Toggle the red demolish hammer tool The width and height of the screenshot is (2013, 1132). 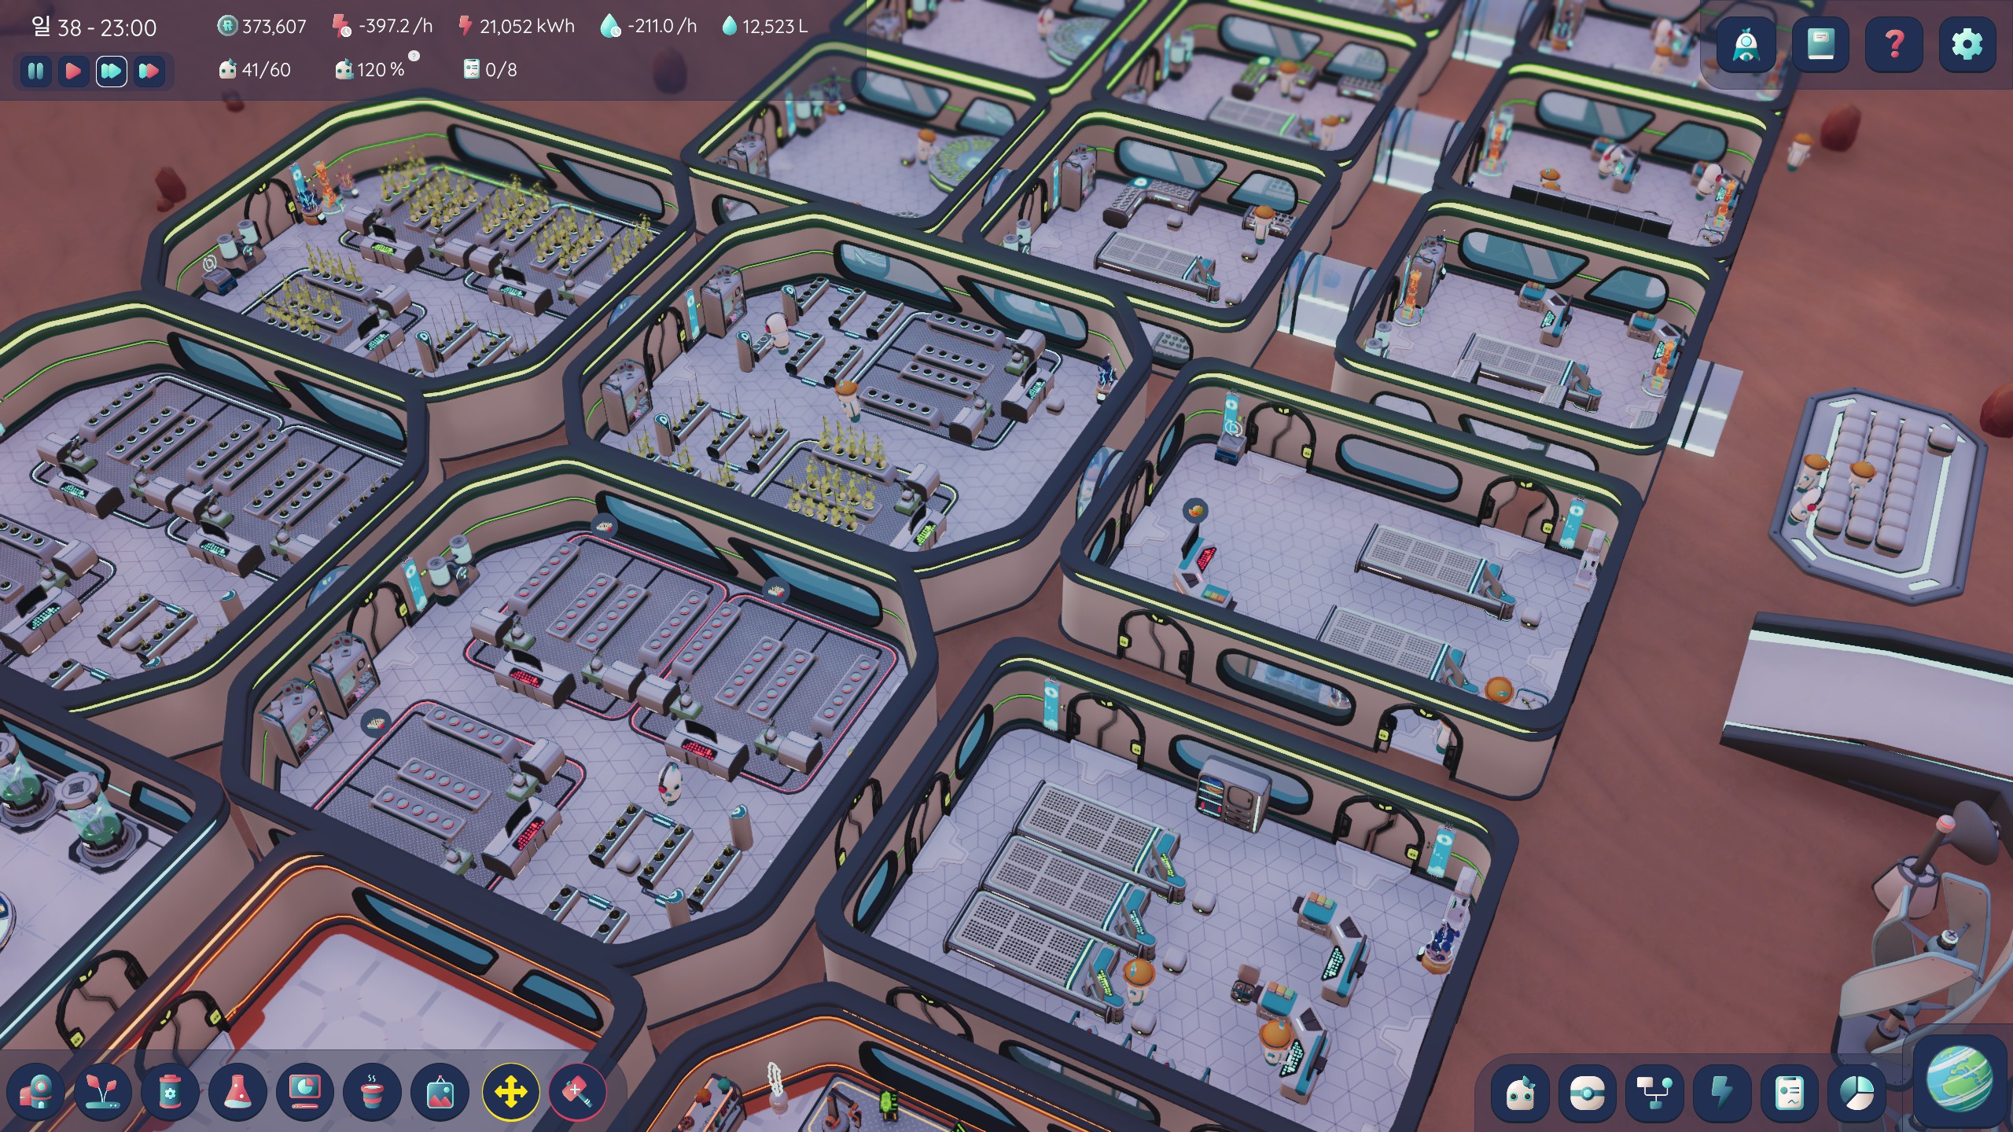click(577, 1092)
